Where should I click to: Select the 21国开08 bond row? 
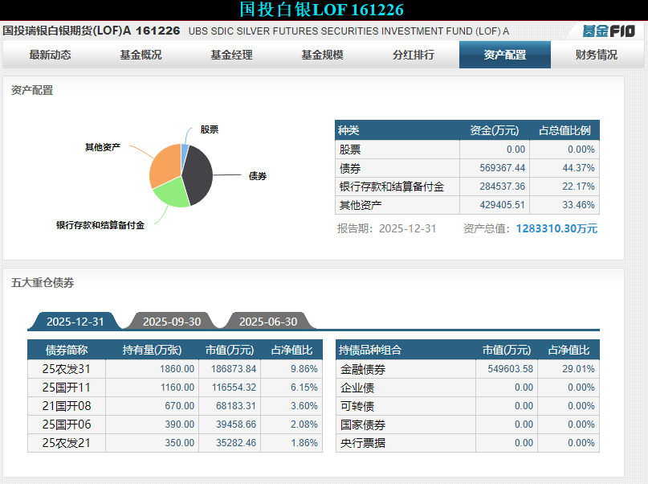tap(175, 406)
